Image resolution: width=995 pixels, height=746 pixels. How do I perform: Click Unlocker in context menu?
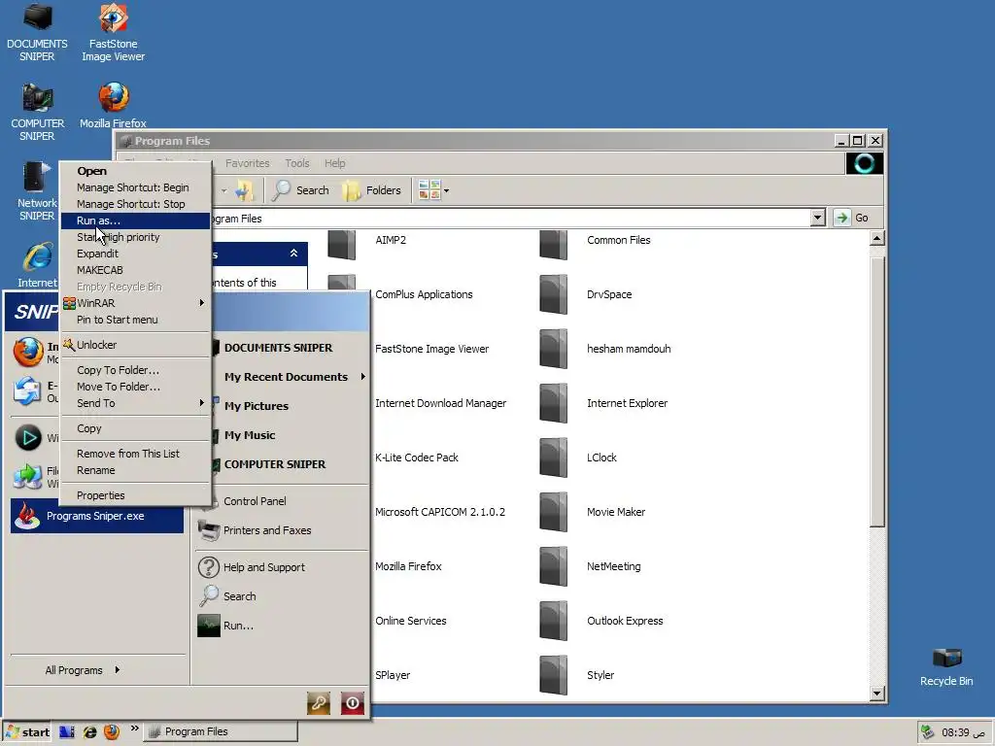click(135, 345)
